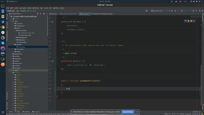
Task: Show Git history clock icon
Action: [193, 11]
